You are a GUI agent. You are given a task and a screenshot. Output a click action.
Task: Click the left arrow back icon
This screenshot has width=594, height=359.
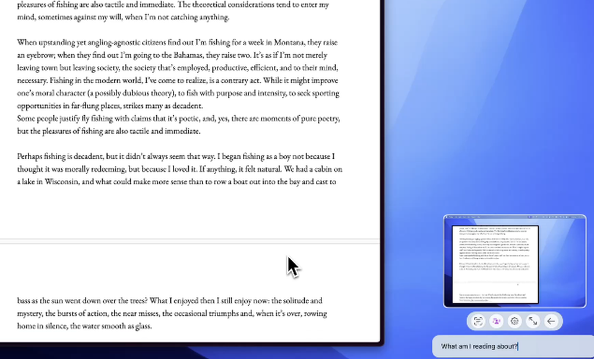[551, 321]
